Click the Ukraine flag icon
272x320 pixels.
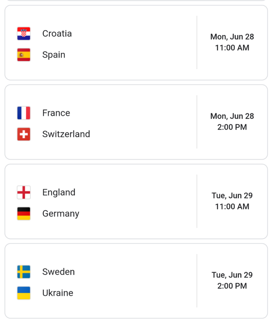pos(24,293)
